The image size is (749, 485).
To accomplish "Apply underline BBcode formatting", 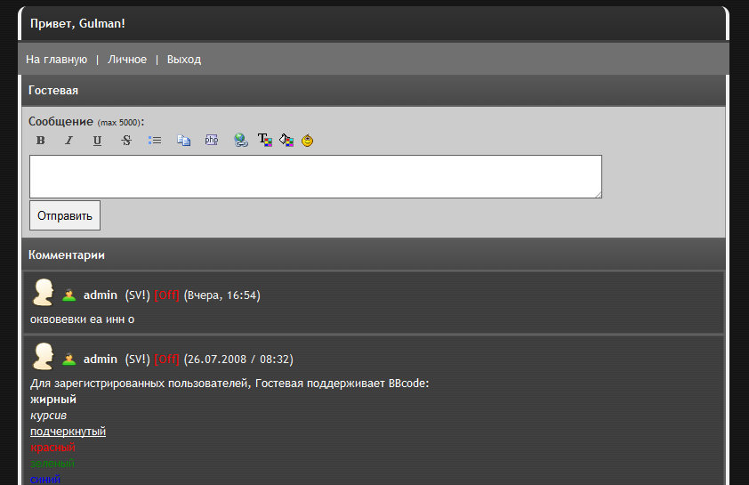I will [97, 140].
